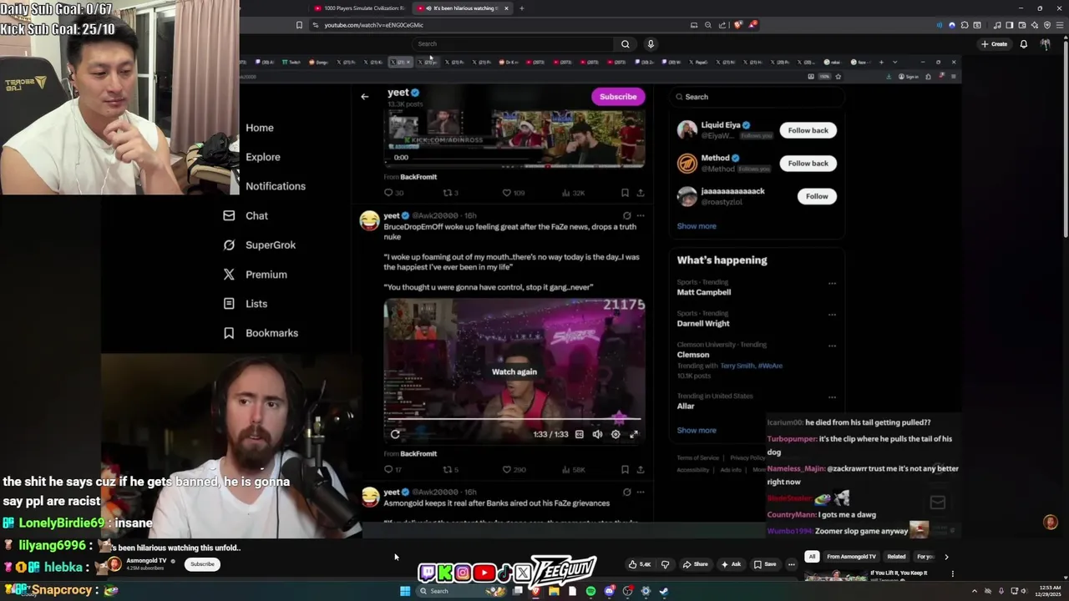Bookmark the BruceDropEmOff post
The image size is (1069, 601).
point(625,470)
